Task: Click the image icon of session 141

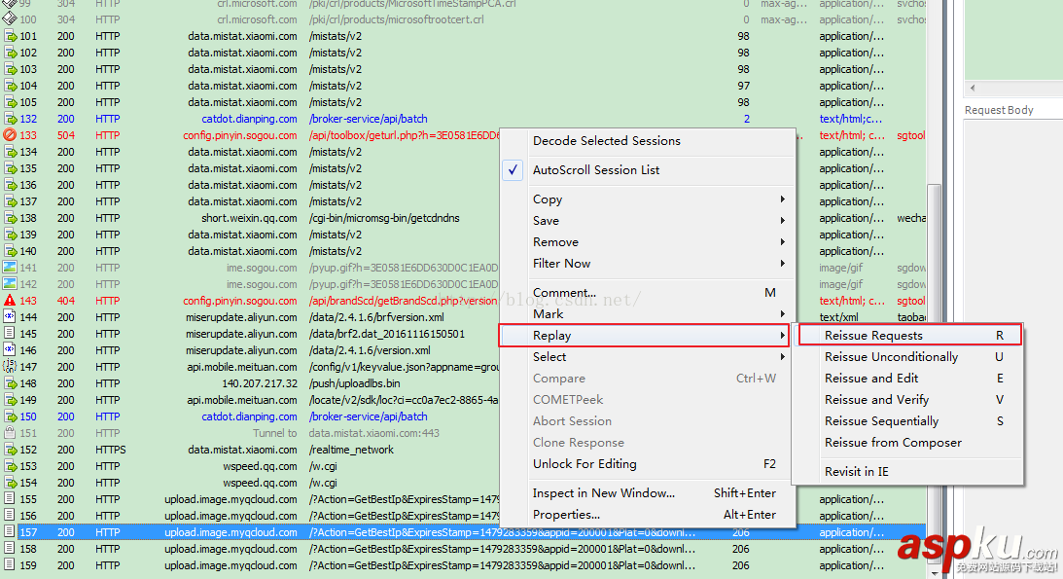Action: [x=10, y=268]
